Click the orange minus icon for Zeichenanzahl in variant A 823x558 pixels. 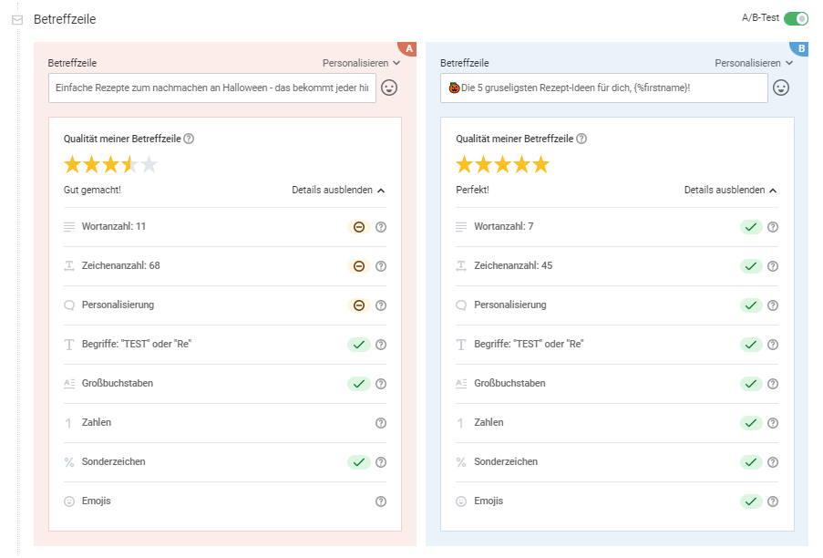[x=359, y=266]
